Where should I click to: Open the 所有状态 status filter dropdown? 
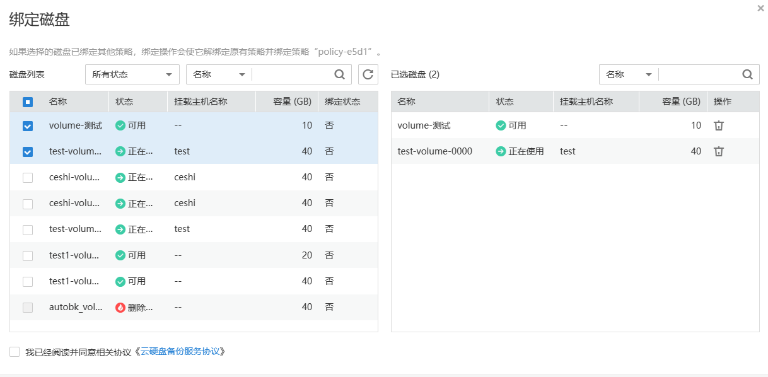click(132, 74)
